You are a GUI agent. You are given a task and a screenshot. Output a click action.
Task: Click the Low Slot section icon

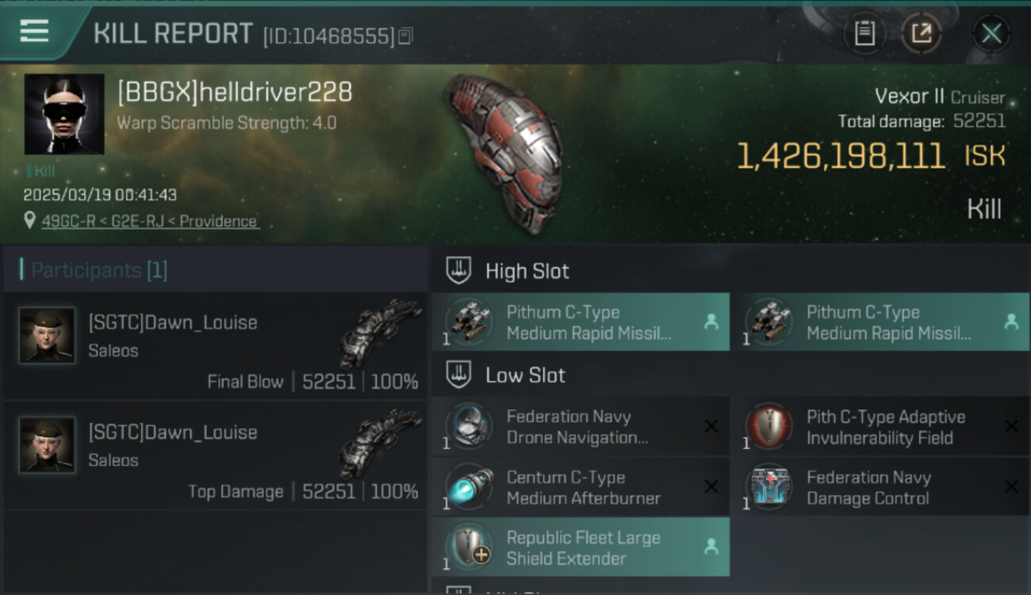pyautogui.click(x=458, y=374)
